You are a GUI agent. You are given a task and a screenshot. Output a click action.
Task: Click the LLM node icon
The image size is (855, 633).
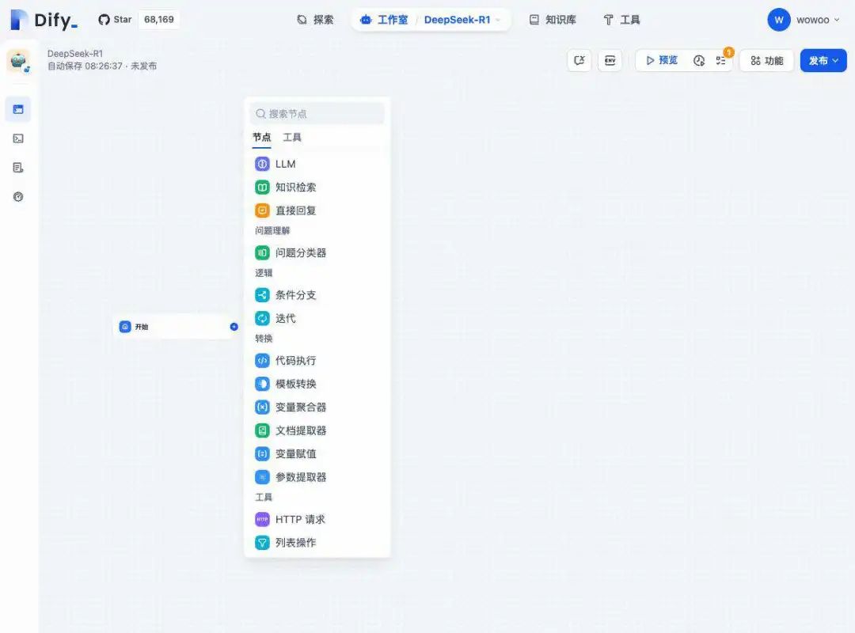click(262, 164)
